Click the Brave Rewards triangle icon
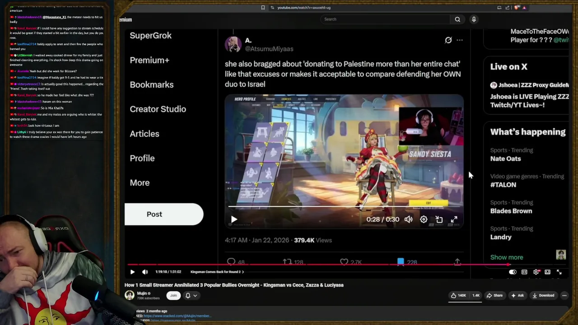This screenshot has width=578, height=325. [x=524, y=8]
